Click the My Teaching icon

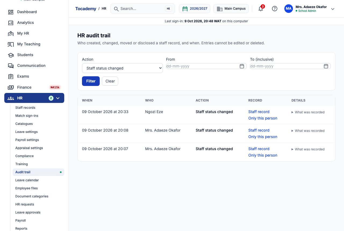11,44
